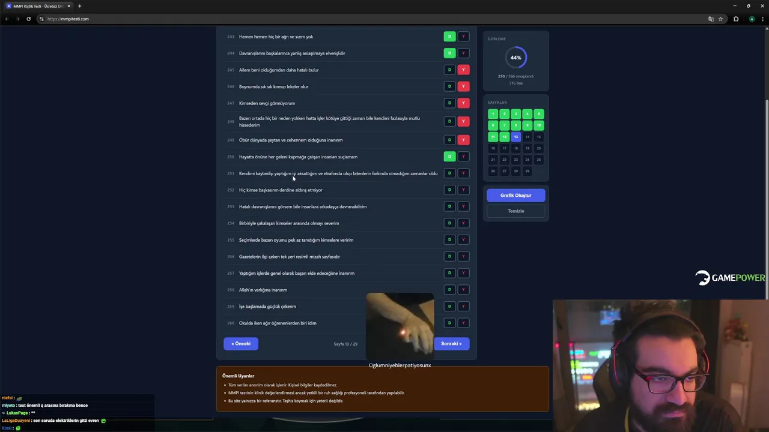Answer D for question 256

click(x=449, y=256)
